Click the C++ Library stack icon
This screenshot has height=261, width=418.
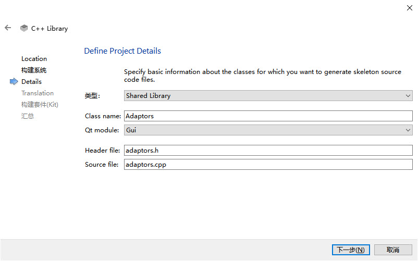24,28
